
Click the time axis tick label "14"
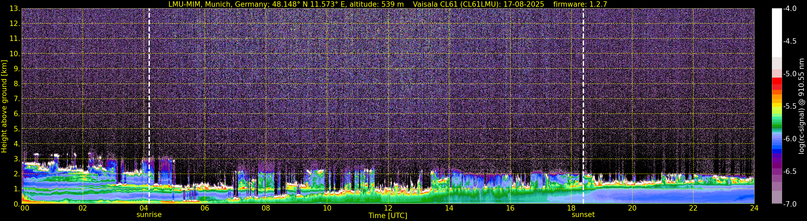(x=449, y=208)
